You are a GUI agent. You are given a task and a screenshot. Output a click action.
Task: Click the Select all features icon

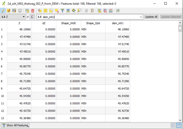(45, 11)
